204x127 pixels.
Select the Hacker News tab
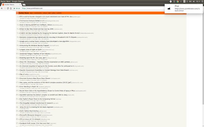click(11, 5)
